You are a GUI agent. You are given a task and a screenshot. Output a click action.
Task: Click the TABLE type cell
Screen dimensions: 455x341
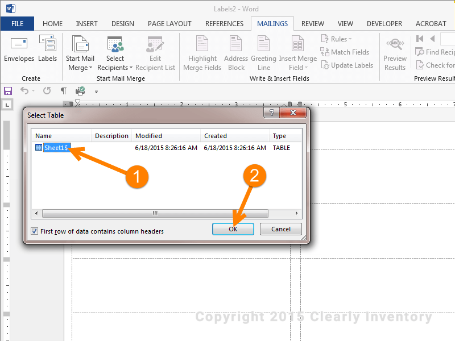[x=281, y=148]
